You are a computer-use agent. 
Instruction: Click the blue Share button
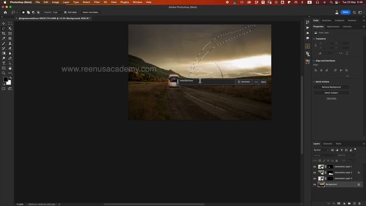pyautogui.click(x=345, y=12)
